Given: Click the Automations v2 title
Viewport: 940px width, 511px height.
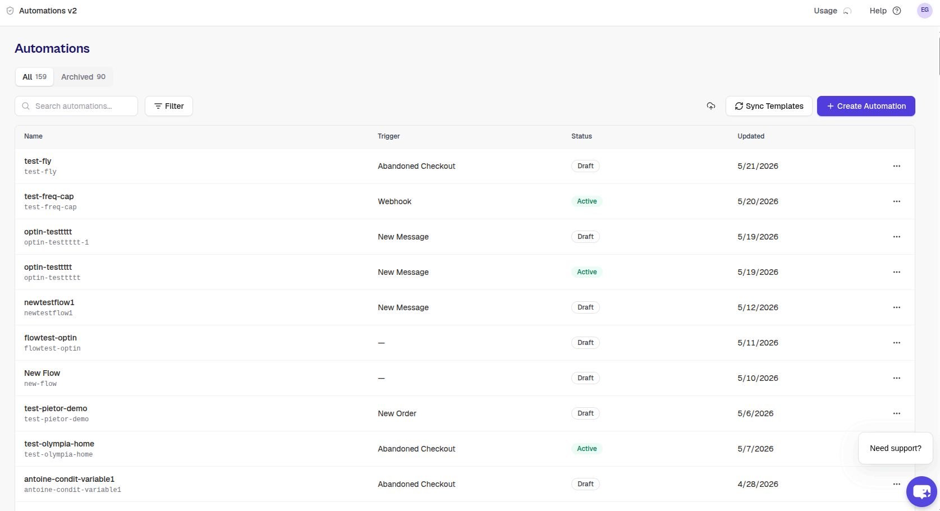Looking at the screenshot, I should click(48, 11).
